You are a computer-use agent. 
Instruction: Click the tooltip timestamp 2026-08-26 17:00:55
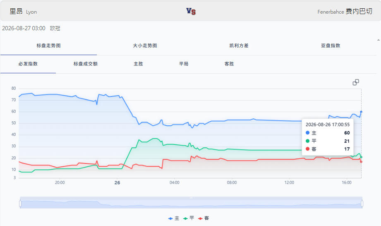click(x=328, y=125)
